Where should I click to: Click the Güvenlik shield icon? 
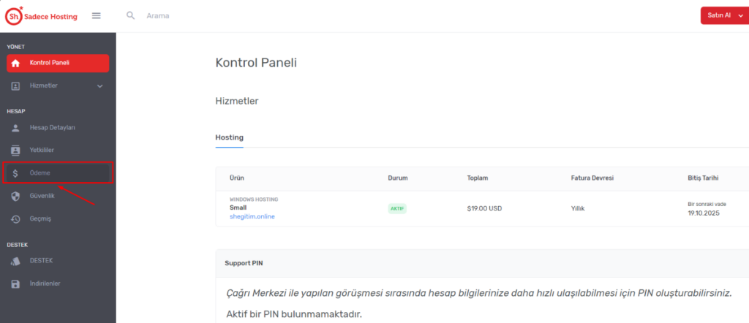[x=16, y=196]
